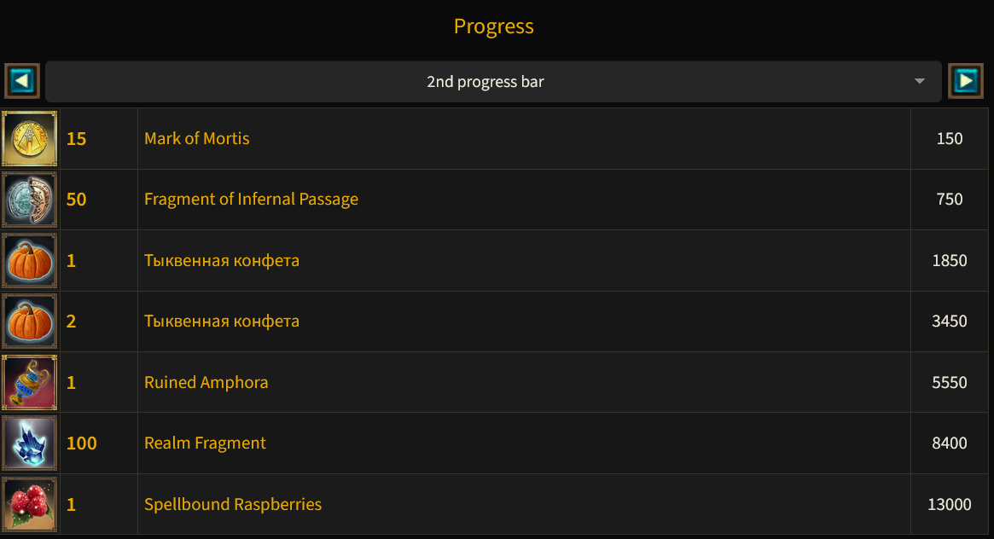Open the Fragment of Infernal Passage link
Viewport: 994px width, 539px height.
[x=251, y=200]
